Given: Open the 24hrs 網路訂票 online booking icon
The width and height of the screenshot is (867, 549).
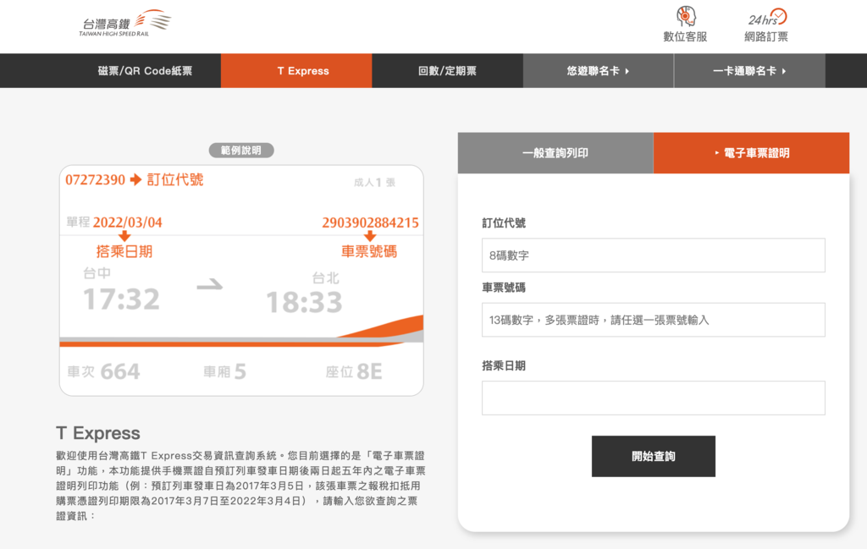Looking at the screenshot, I should 766,25.
